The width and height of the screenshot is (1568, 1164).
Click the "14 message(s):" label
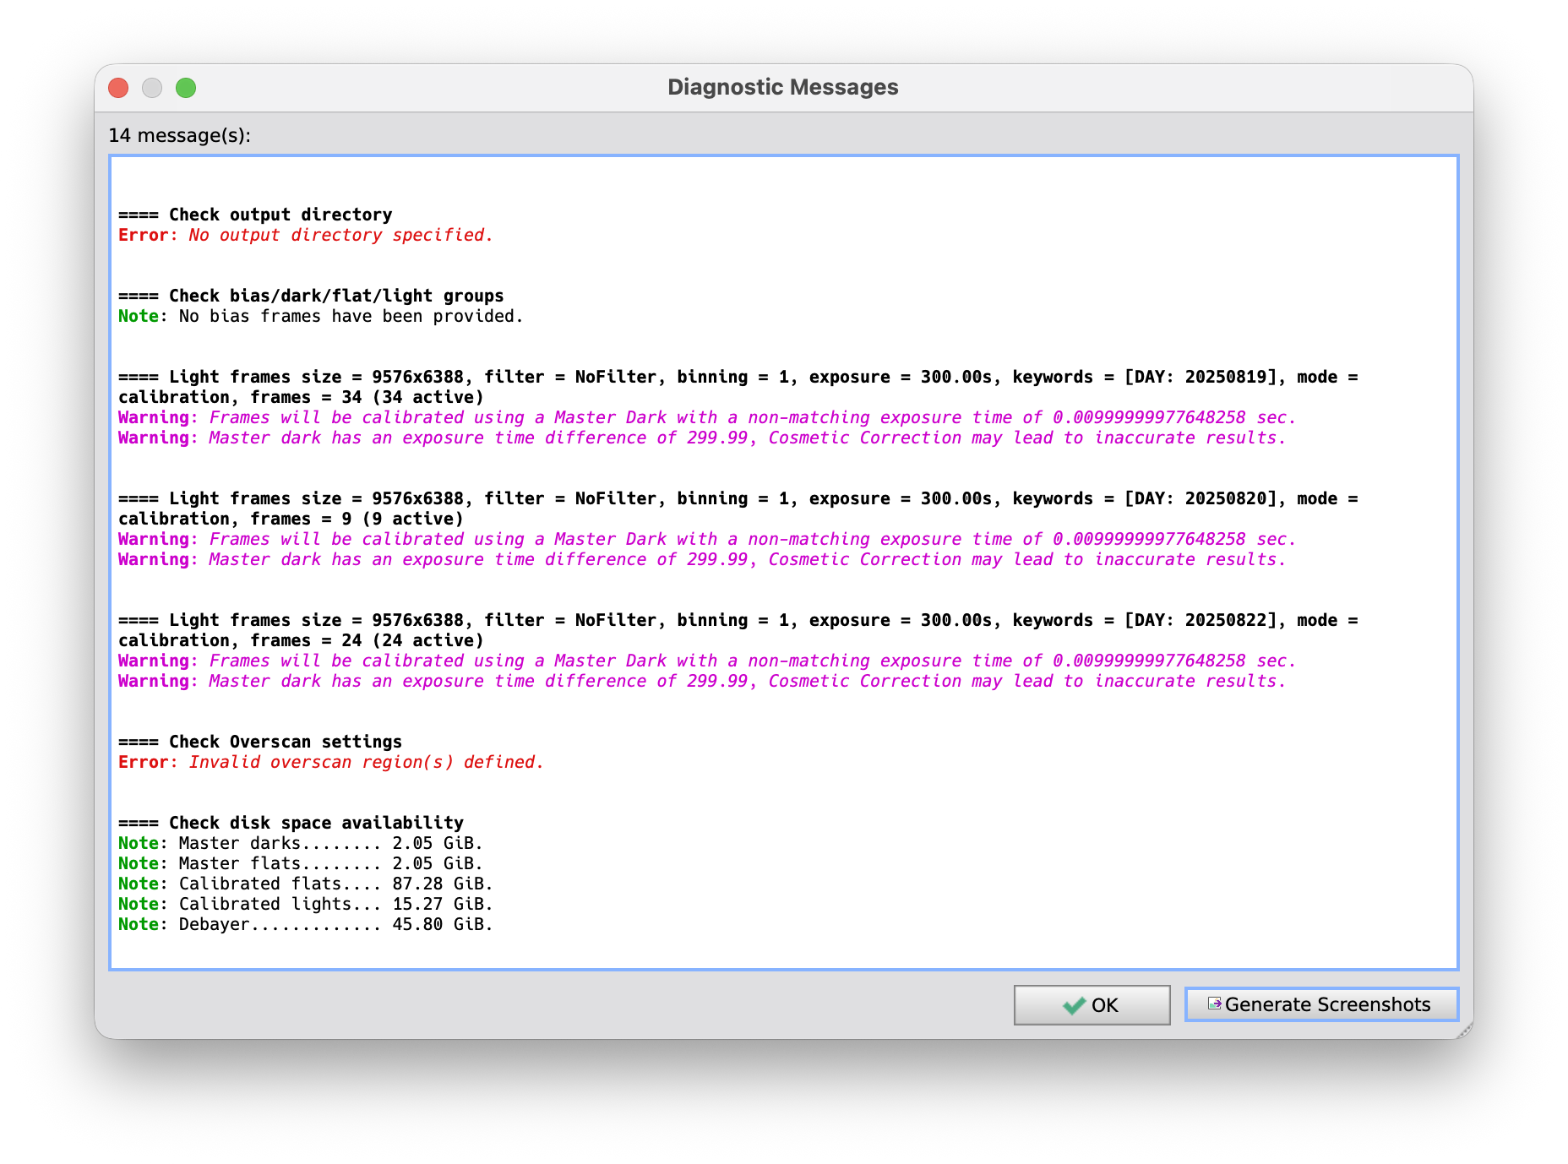[x=179, y=135]
